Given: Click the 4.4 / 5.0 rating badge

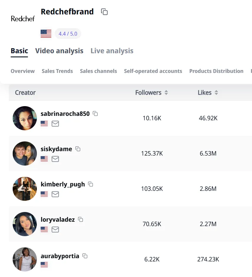Looking at the screenshot, I should 68,34.
